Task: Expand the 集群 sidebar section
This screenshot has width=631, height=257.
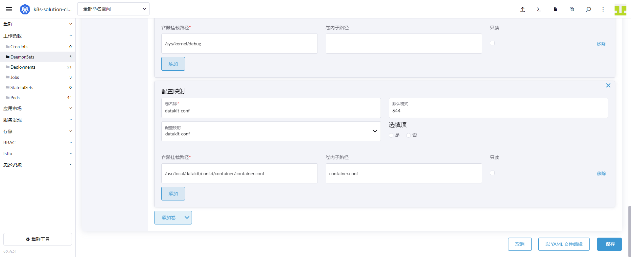Action: point(37,24)
